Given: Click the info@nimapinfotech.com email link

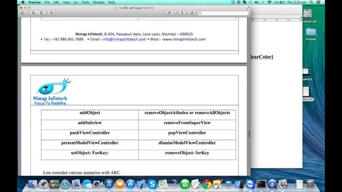Looking at the screenshot, I should [x=125, y=39].
